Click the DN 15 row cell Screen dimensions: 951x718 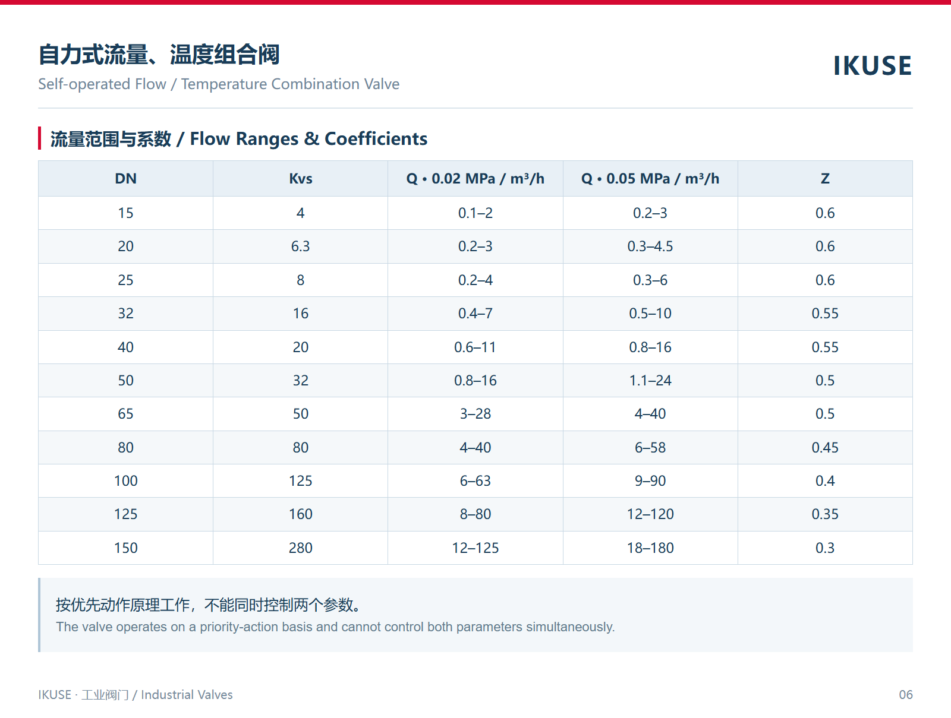click(125, 213)
